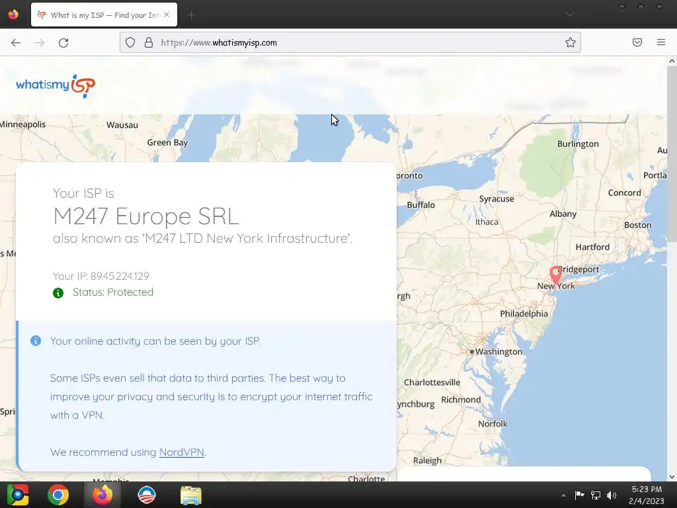Click the blue info icon in notice

(x=36, y=341)
